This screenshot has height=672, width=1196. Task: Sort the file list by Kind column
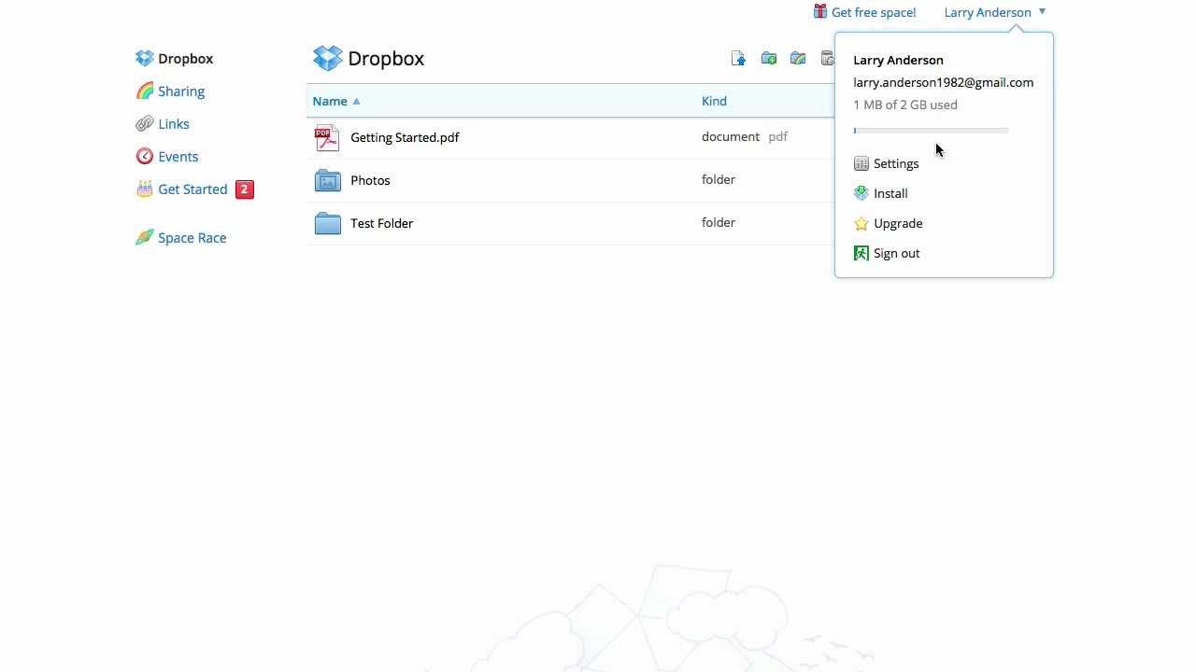click(x=714, y=101)
